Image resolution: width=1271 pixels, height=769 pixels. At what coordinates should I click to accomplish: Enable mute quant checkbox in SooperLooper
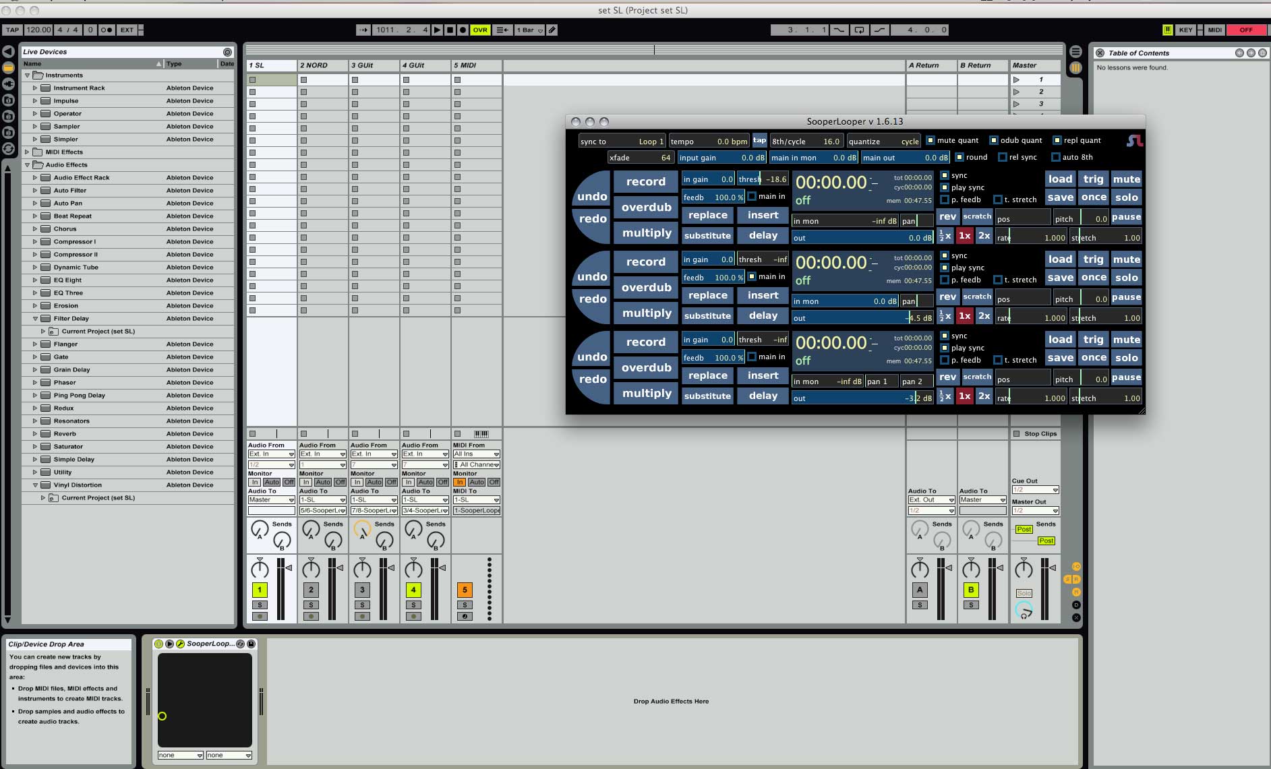[930, 140]
